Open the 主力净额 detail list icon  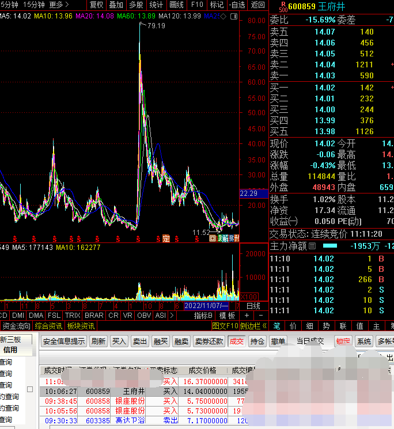coord(312,246)
